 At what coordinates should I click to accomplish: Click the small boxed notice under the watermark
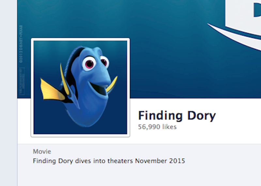22,81
